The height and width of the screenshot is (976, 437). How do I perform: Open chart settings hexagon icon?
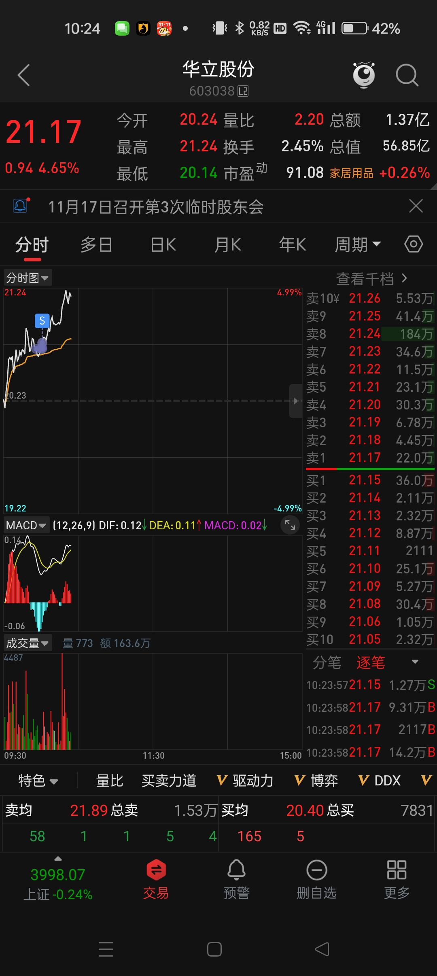coord(414,244)
